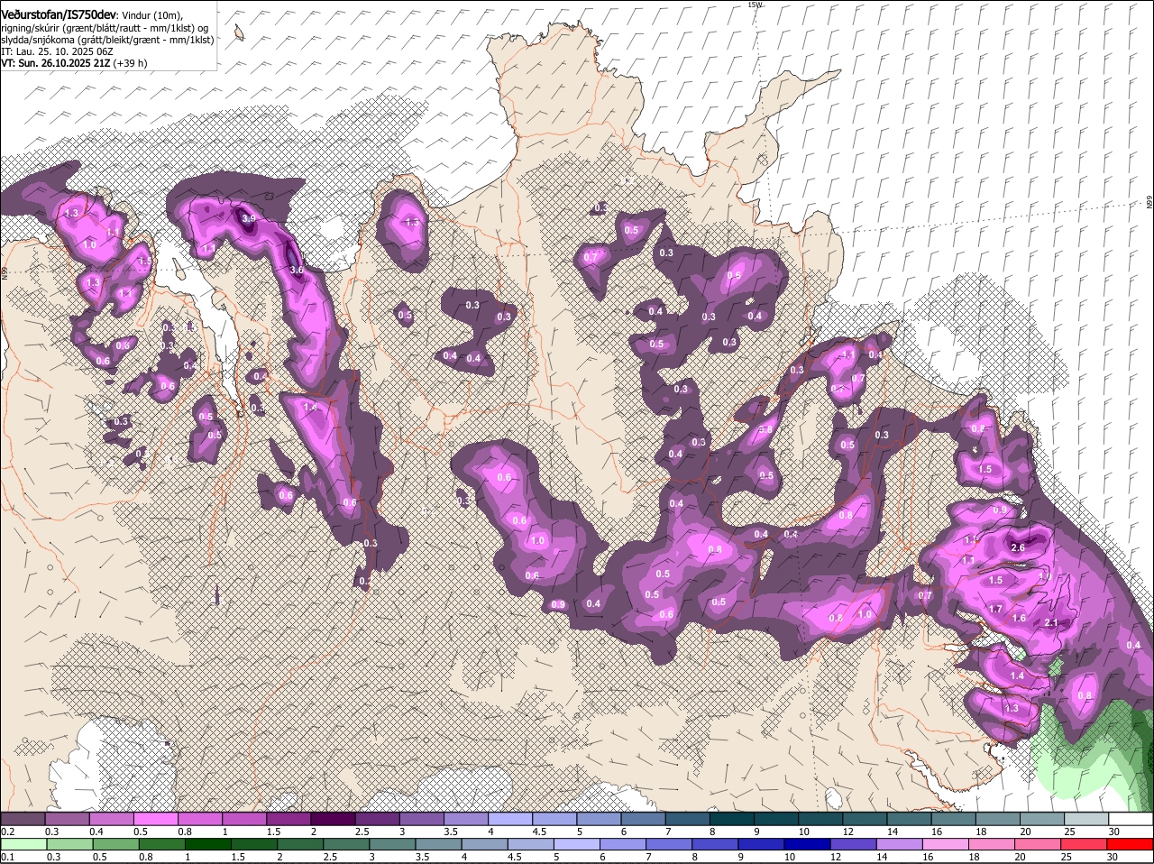Select the upper scale swatch starting at 0.2
The height and width of the screenshot is (864, 1154).
(x=23, y=819)
